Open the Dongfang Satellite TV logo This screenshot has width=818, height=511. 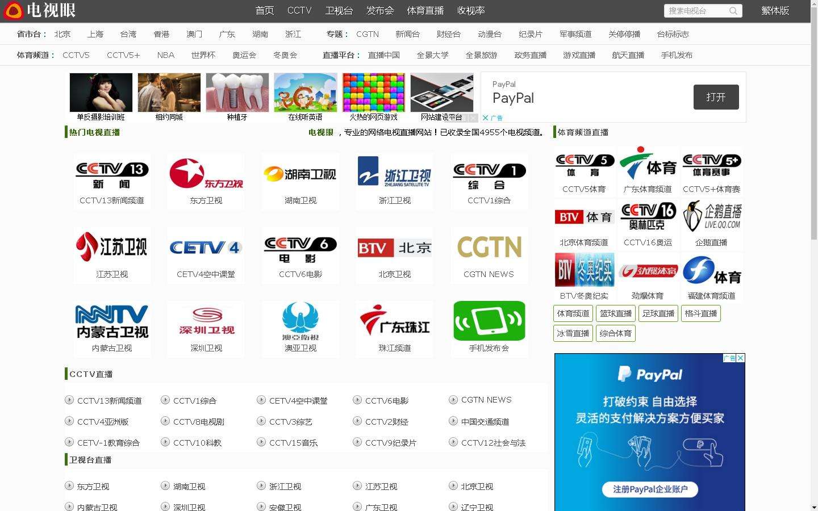point(206,174)
